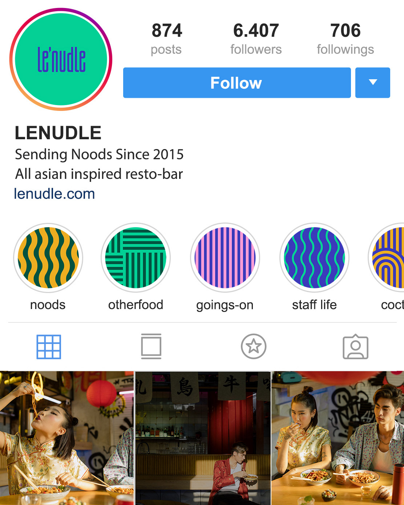View the 874 posts count
This screenshot has height=505, width=404.
coord(166,38)
